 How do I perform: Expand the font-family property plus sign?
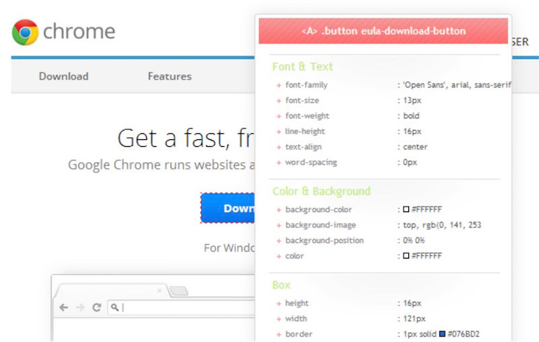(x=279, y=85)
